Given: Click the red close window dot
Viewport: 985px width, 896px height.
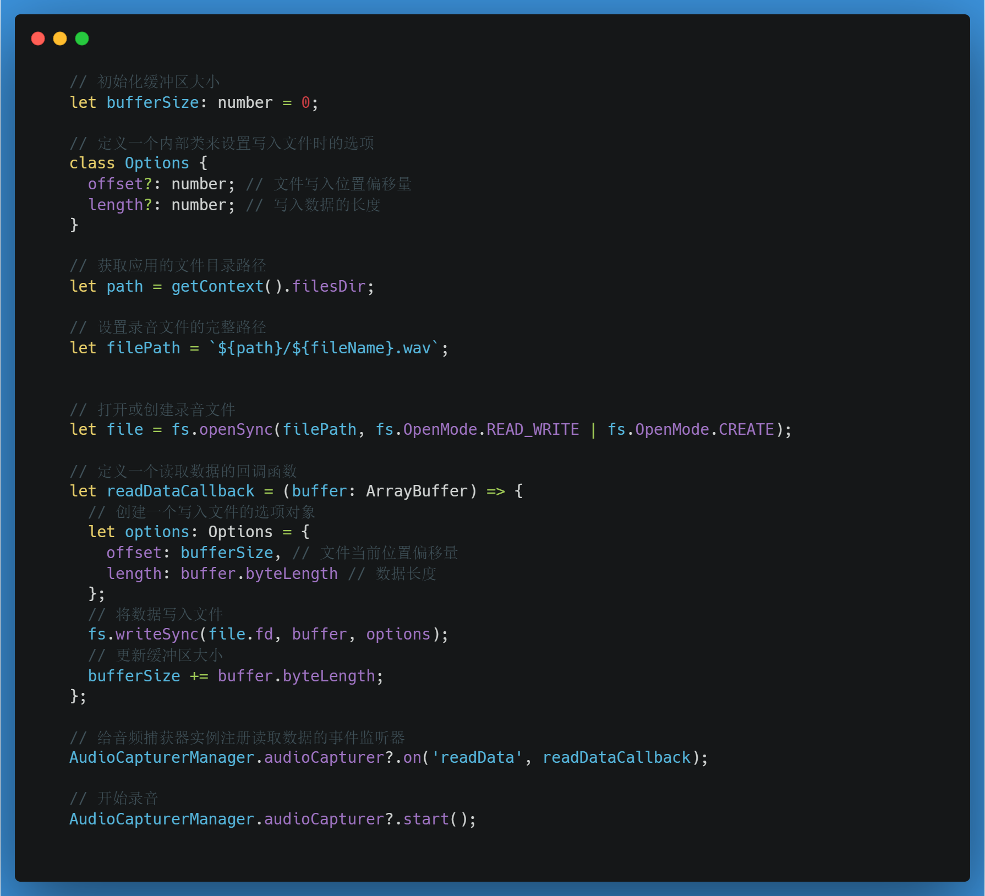Looking at the screenshot, I should (38, 39).
